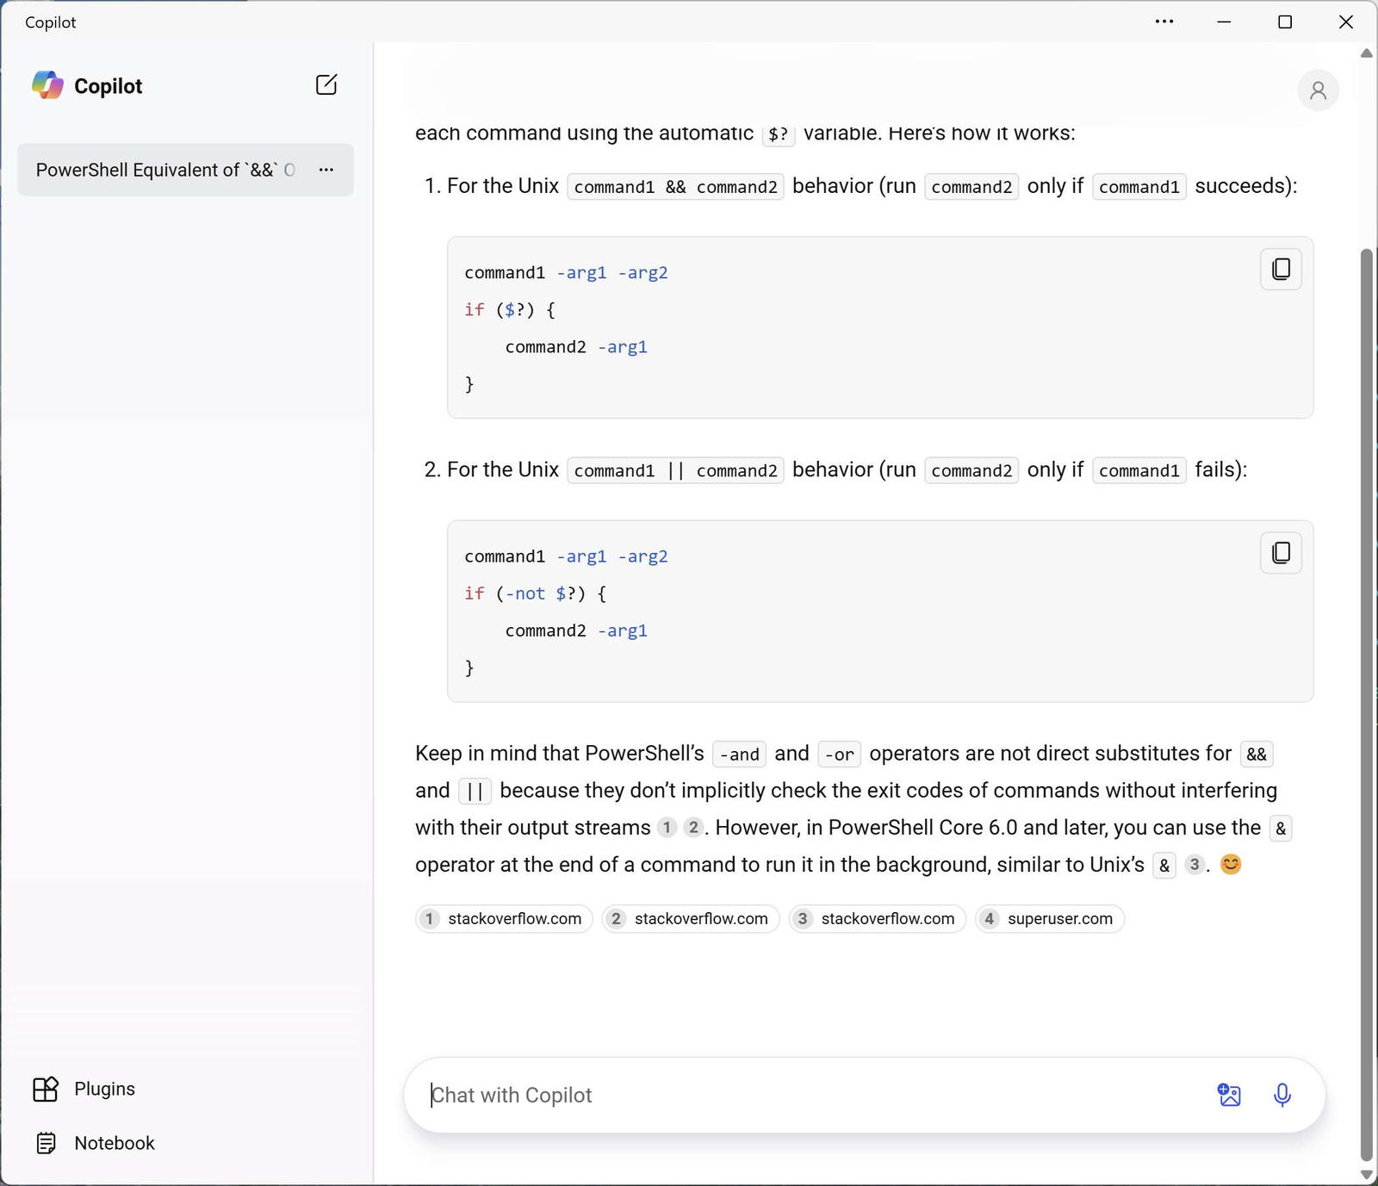Click the Chat with Copilot input field

[x=810, y=1095]
